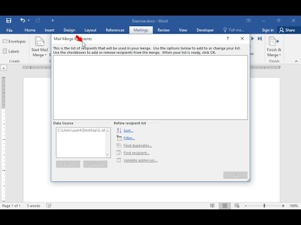Image resolution: width=301 pixels, height=225 pixels.
Task: Select the Layout tab
Action: tap(90, 30)
